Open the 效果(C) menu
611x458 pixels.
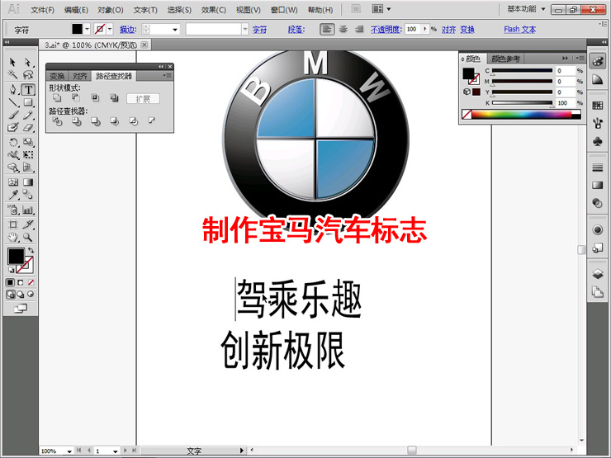click(x=214, y=10)
